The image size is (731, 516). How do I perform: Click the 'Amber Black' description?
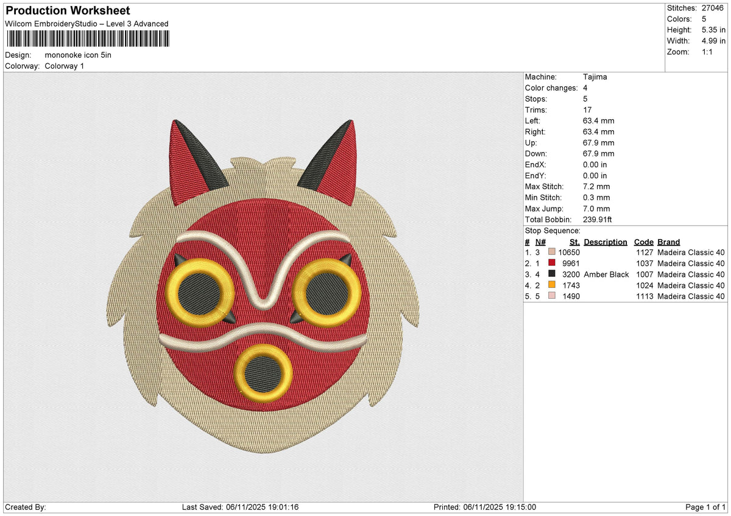coord(606,274)
